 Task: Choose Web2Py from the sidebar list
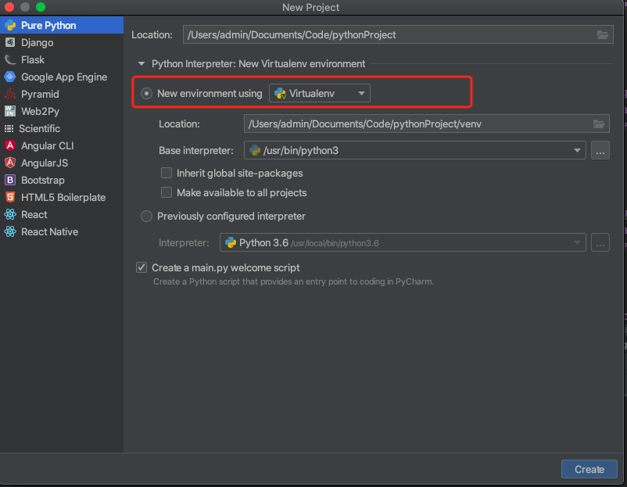point(40,112)
